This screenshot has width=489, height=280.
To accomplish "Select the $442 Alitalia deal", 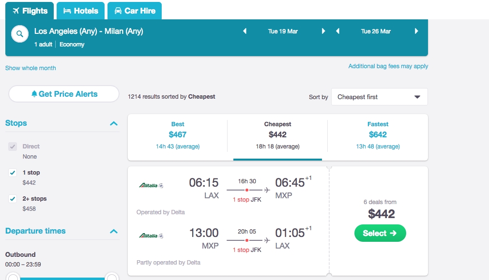I will tap(380, 233).
